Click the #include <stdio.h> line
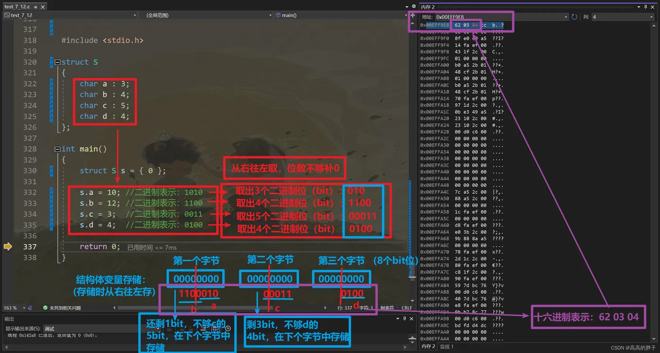Screen dimensions: 660x353 tap(102, 41)
